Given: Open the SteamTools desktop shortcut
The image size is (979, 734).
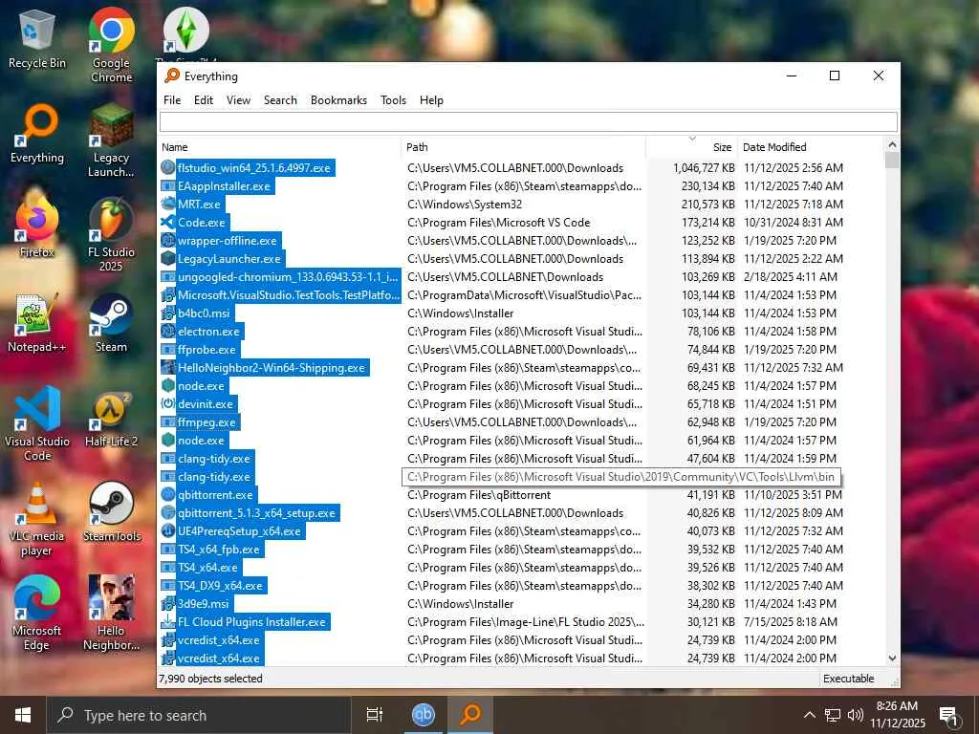Looking at the screenshot, I should coord(111,512).
